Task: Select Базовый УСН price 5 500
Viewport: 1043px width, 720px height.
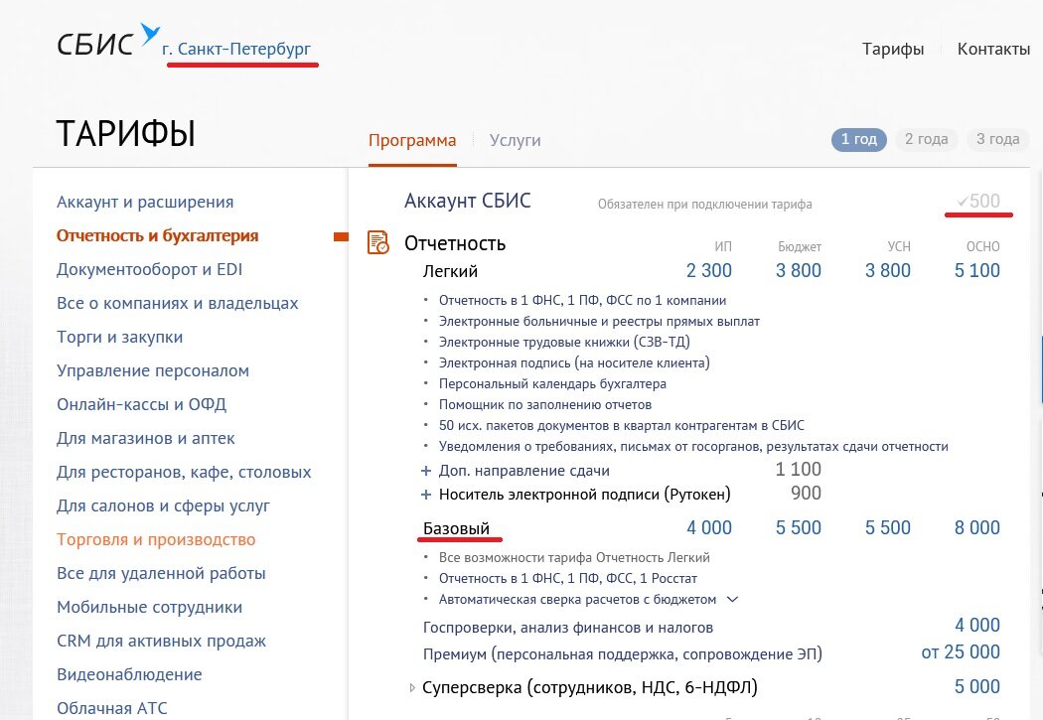Action: pyautogui.click(x=888, y=528)
